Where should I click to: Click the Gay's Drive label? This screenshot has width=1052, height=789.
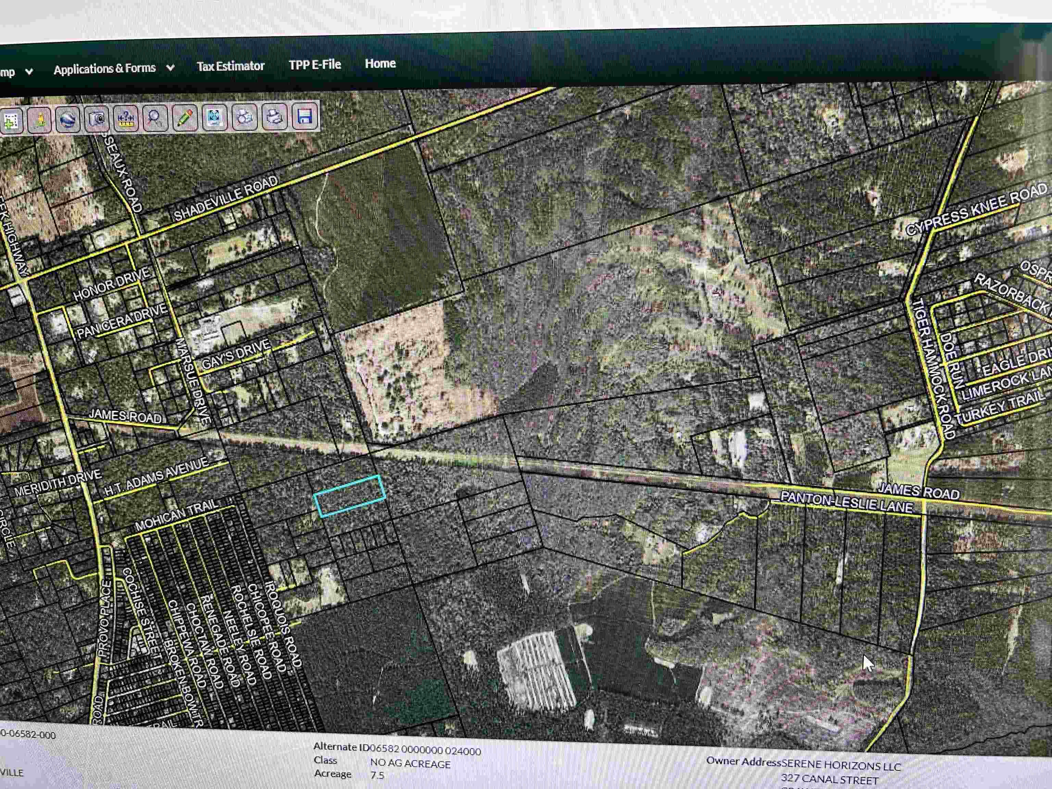(236, 354)
